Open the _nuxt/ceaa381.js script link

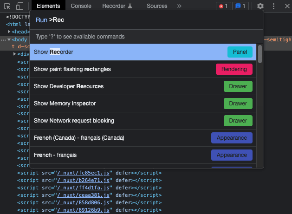pos(83,195)
